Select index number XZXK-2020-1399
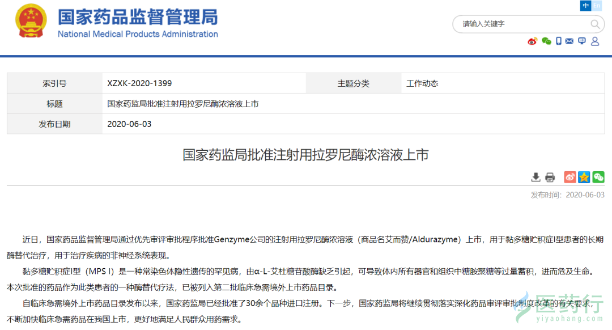 pyautogui.click(x=139, y=83)
